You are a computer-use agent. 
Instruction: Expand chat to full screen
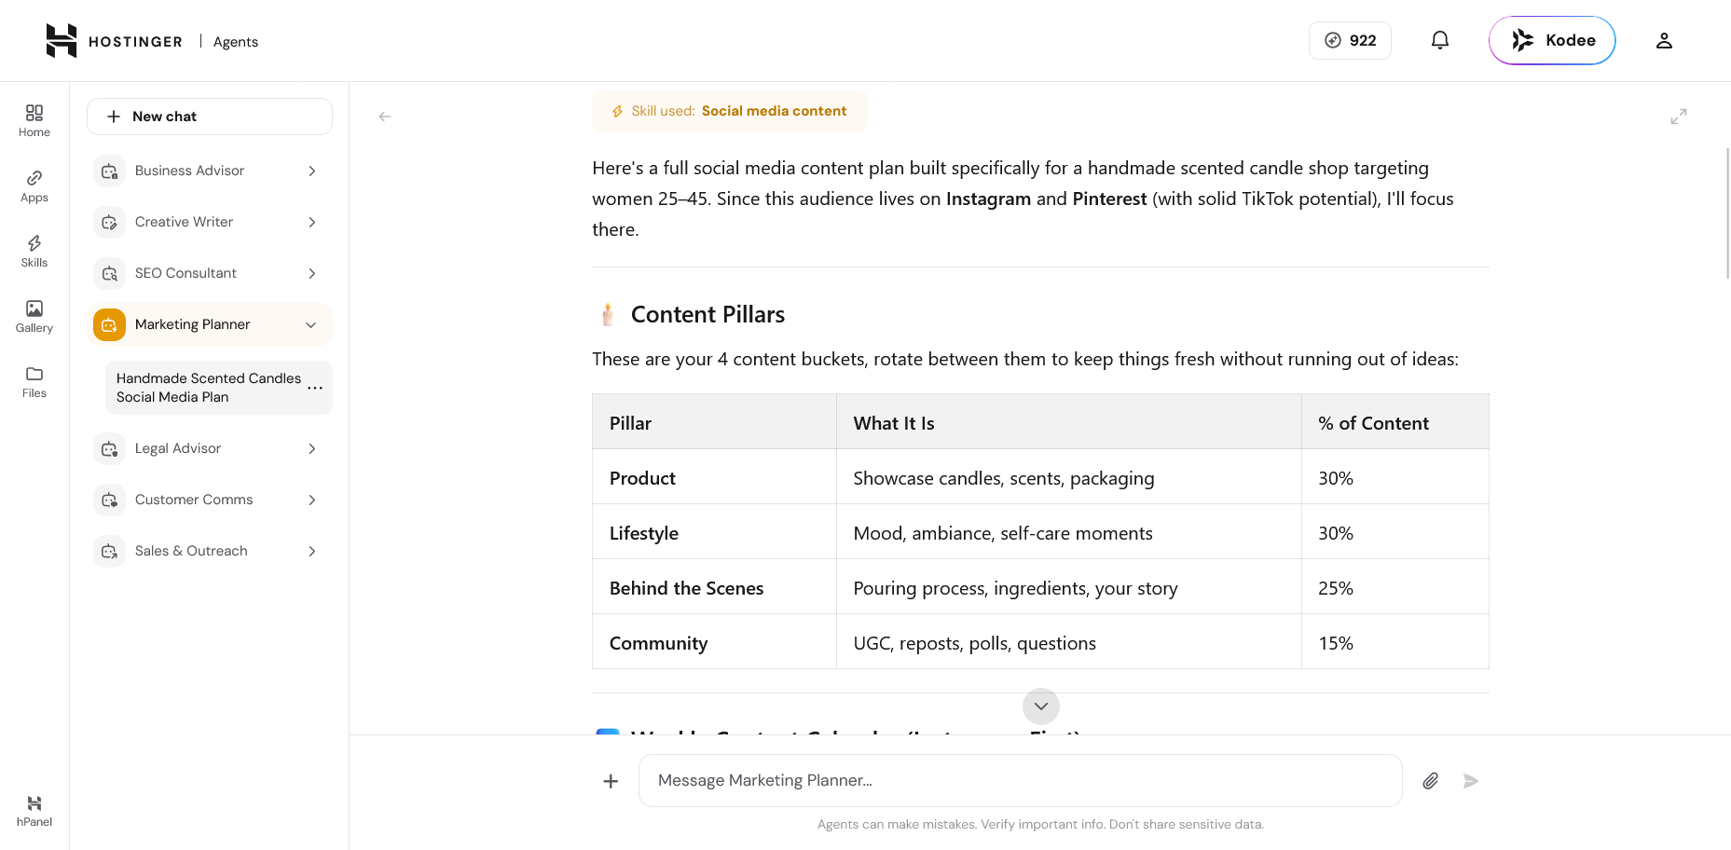tap(1679, 117)
